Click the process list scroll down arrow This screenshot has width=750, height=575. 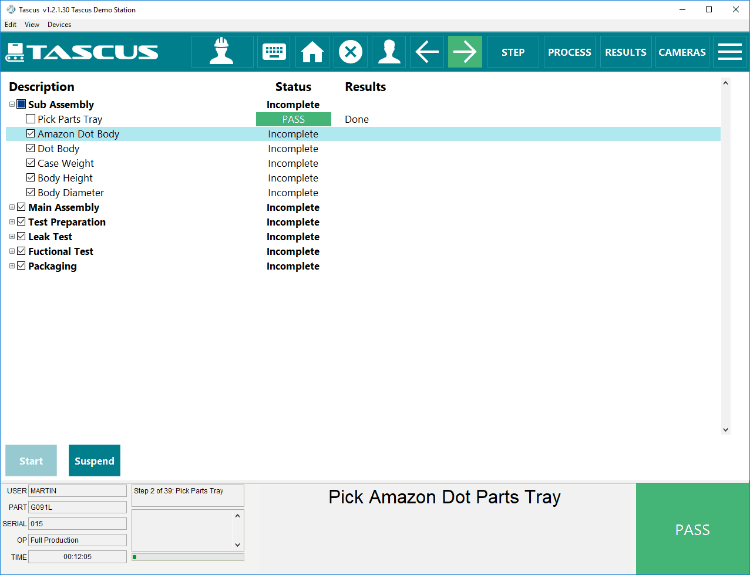[725, 430]
